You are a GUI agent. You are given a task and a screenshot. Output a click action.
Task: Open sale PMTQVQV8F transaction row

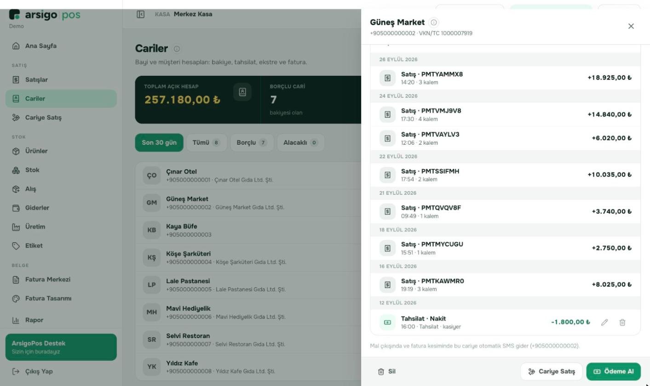point(505,212)
